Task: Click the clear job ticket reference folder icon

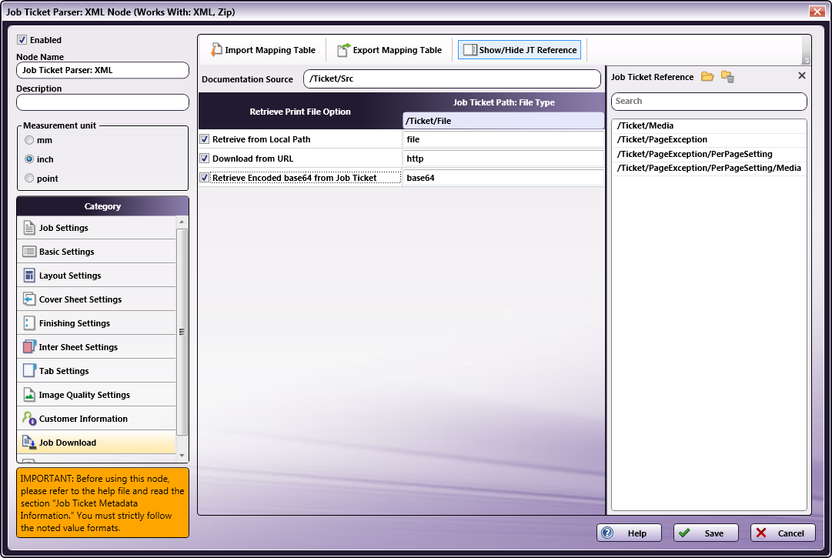Action: (x=727, y=77)
